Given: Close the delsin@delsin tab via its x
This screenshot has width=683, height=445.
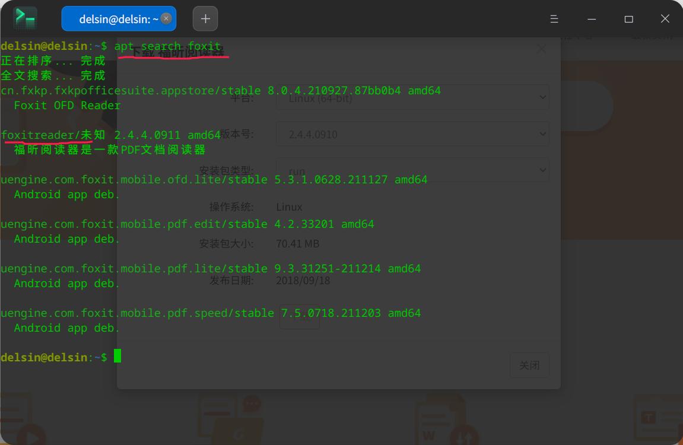Looking at the screenshot, I should pos(165,18).
